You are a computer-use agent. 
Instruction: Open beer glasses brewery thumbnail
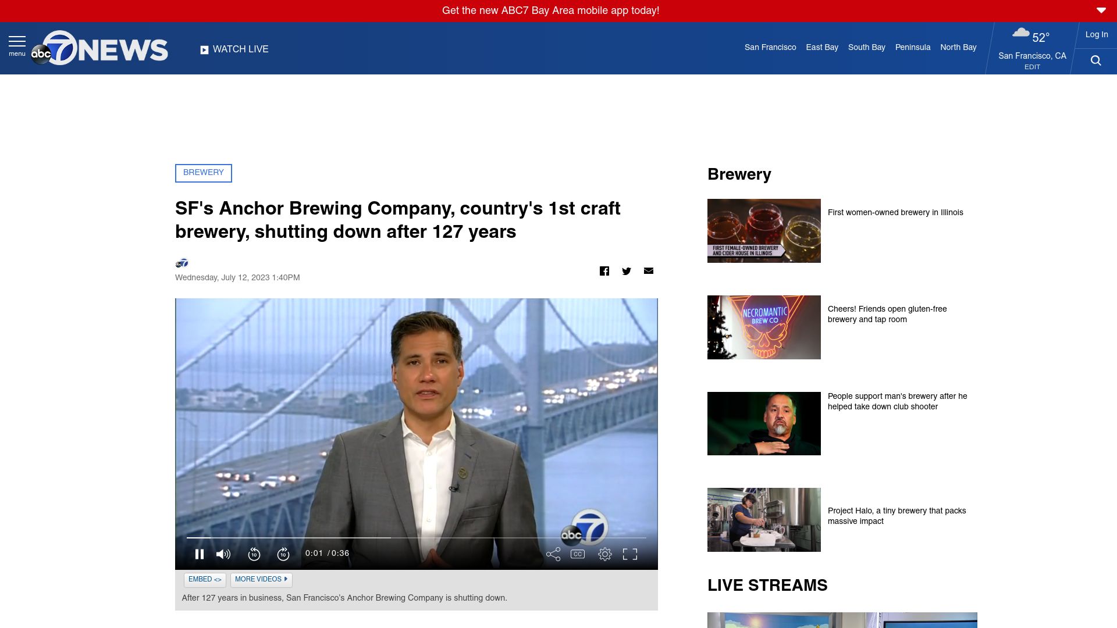tap(764, 231)
